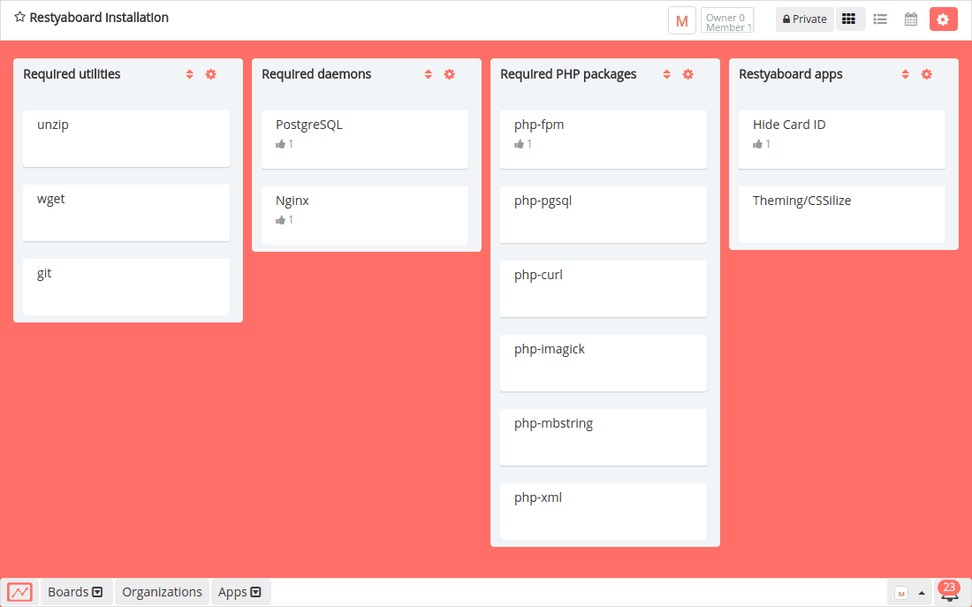
Task: Click the small M user avatar in footer
Action: coord(901,593)
